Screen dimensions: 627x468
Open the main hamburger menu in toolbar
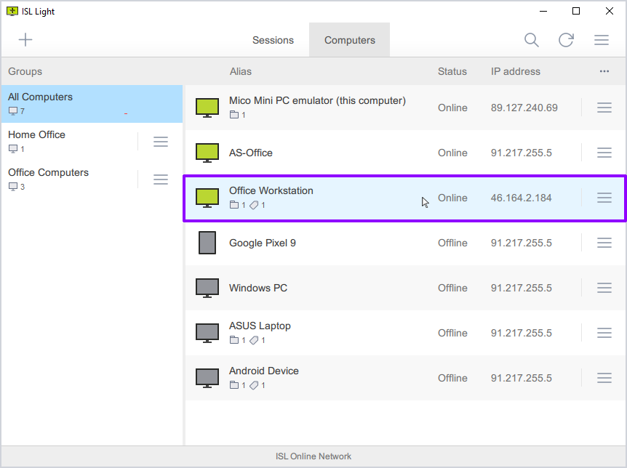(x=602, y=40)
